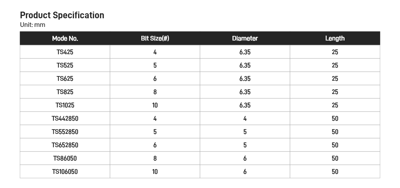400x188 pixels.
Task: Click the Unit: mm label
Action: (x=33, y=25)
